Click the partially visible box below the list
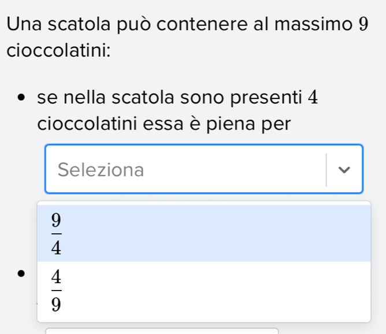Image resolution: width=386 pixels, height=334 pixels. [162, 331]
